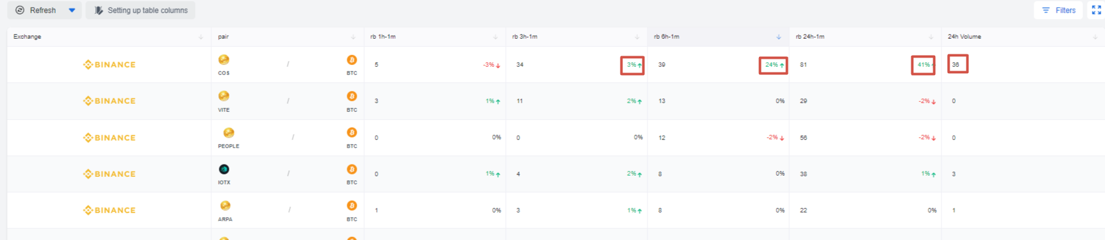This screenshot has width=1105, height=240.
Task: Sort by rb 24h-1m column arrow
Action: pos(931,37)
